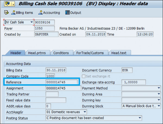The height and width of the screenshot is (124, 163).
Task: Click the Addit.value days field
Action: 48,106
